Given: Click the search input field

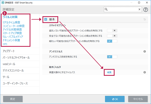Looking at the screenshot, I should (123, 9).
